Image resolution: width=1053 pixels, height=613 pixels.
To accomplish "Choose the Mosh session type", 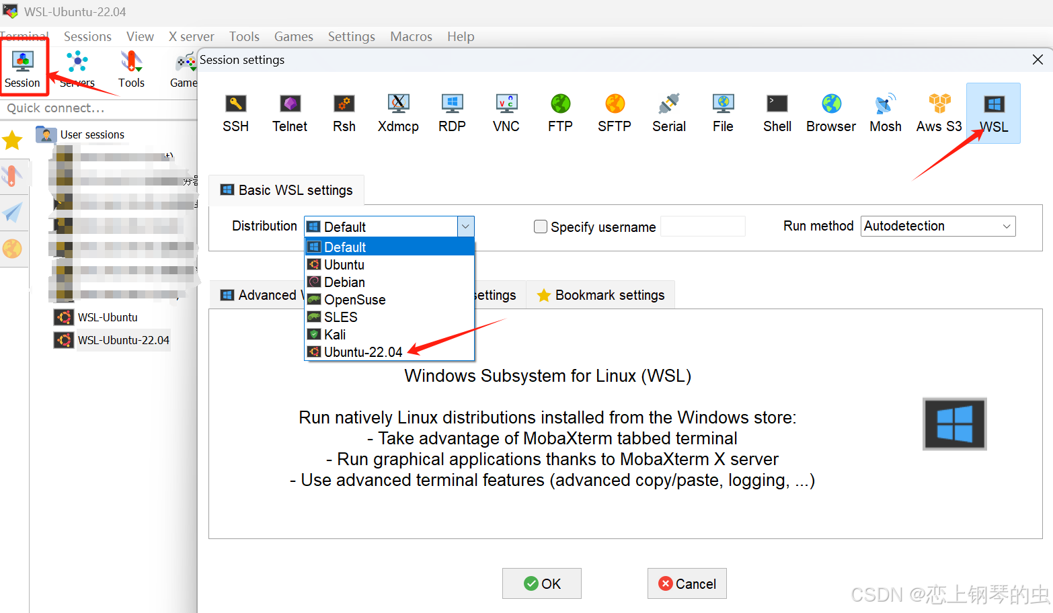I will pos(885,112).
